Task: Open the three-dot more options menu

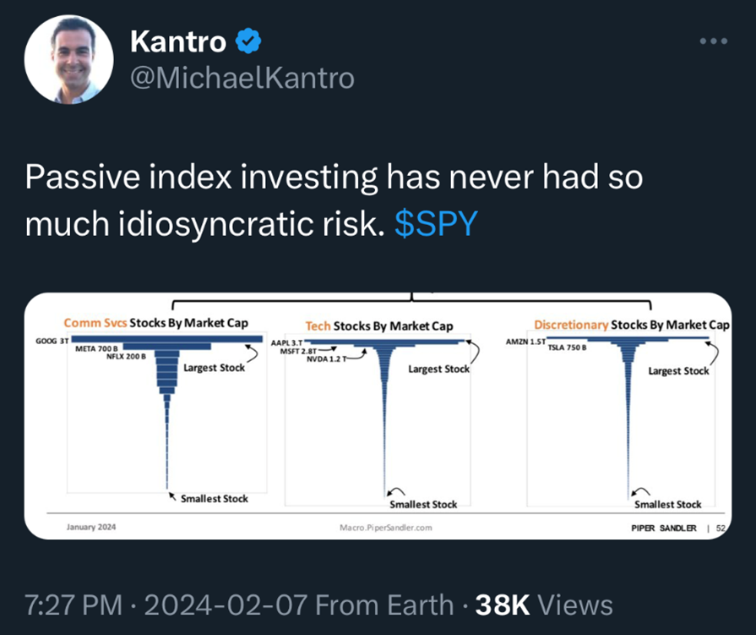Action: point(714,41)
